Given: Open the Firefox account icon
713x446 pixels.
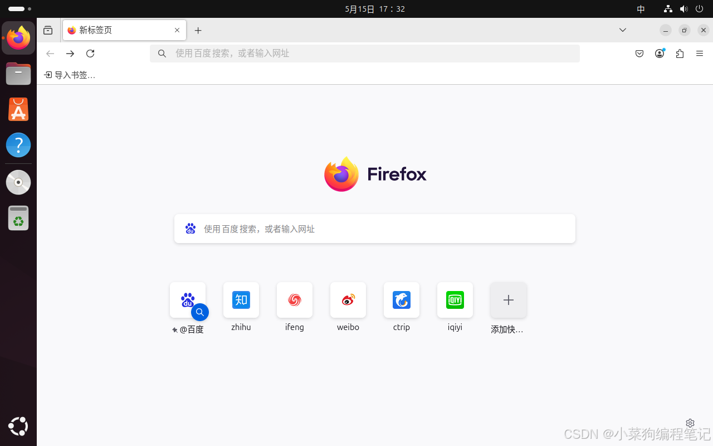Looking at the screenshot, I should point(660,54).
